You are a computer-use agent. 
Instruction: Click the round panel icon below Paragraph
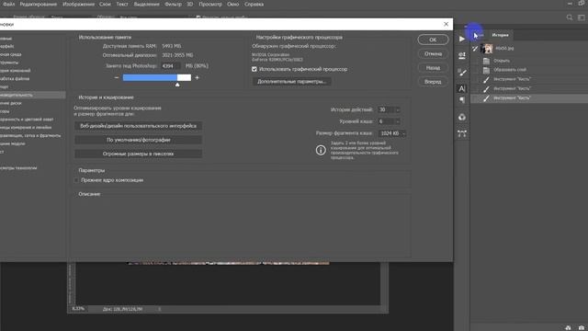click(462, 117)
